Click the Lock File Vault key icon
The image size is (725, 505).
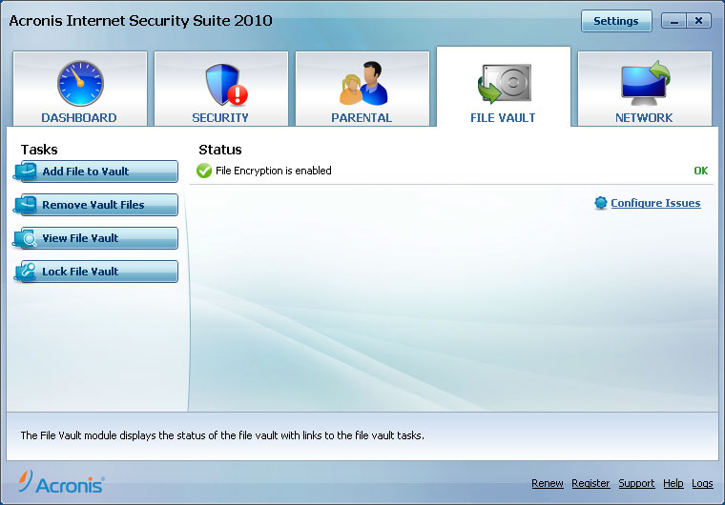[x=26, y=272]
